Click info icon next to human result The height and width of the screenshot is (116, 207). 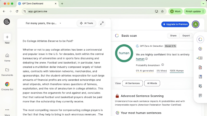click(x=146, y=59)
